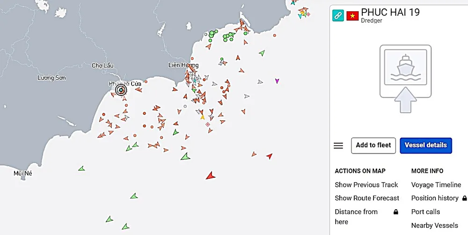Show Route Forecast on the map
The image size is (468, 235).
367,198
